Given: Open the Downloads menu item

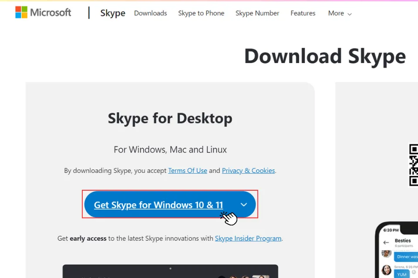Looking at the screenshot, I should pos(150,13).
